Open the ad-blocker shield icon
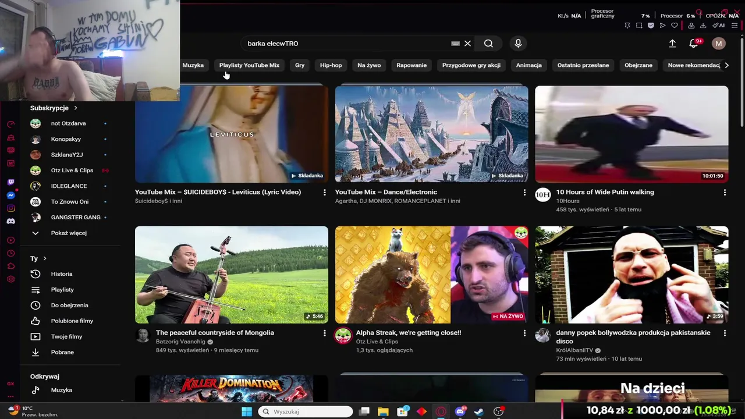 [651, 26]
